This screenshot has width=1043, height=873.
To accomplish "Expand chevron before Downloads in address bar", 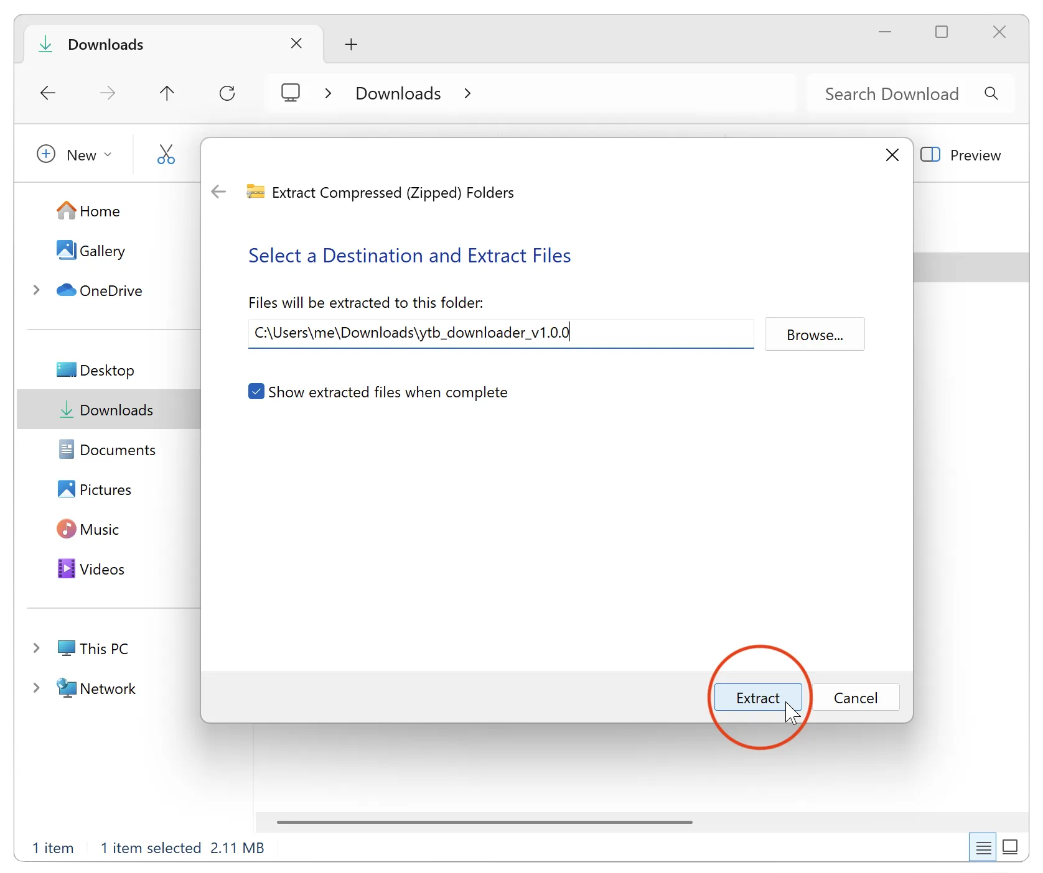I will (328, 93).
